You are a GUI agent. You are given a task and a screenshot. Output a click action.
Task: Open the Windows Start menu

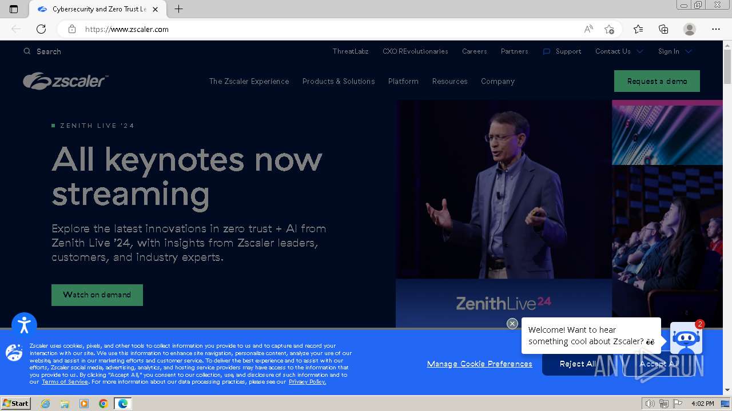pos(15,404)
